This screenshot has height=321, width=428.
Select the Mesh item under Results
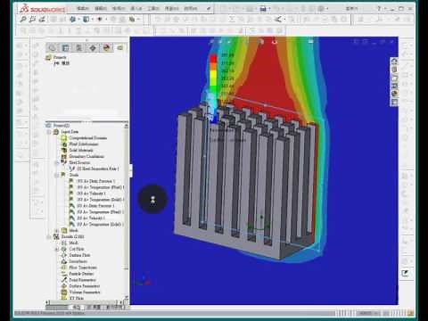point(73,243)
